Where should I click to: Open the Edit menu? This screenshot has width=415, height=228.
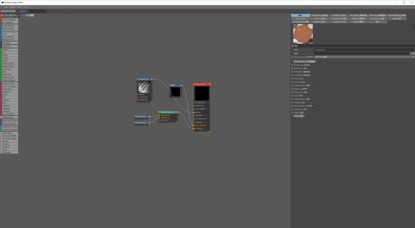(x=6, y=7)
